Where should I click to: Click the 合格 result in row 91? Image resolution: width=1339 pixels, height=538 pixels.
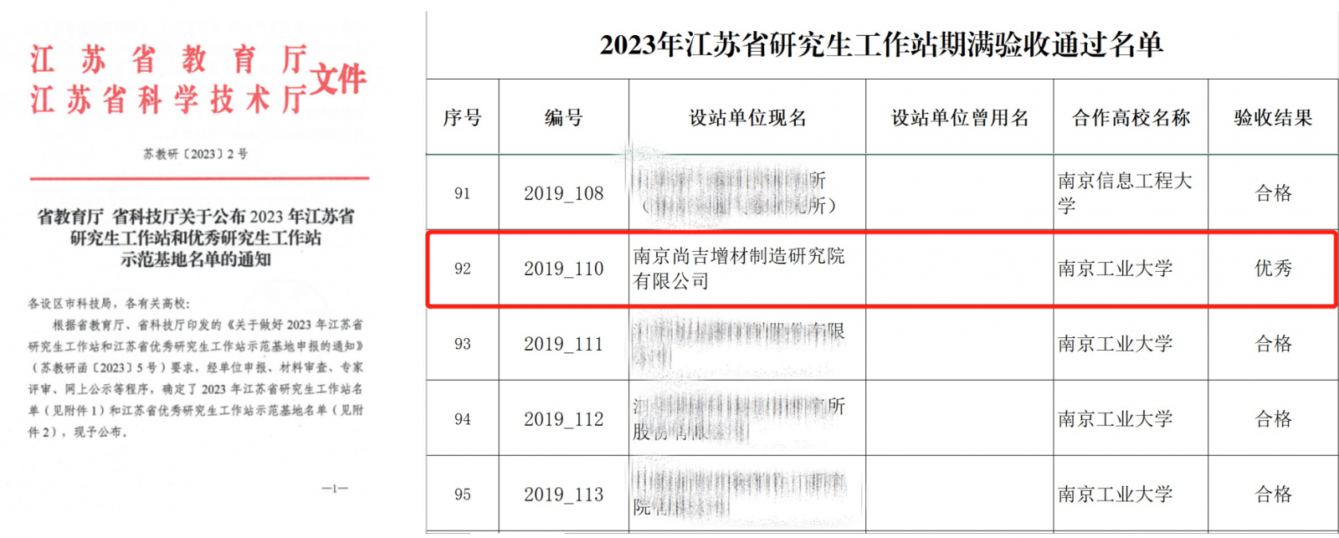click(1273, 193)
